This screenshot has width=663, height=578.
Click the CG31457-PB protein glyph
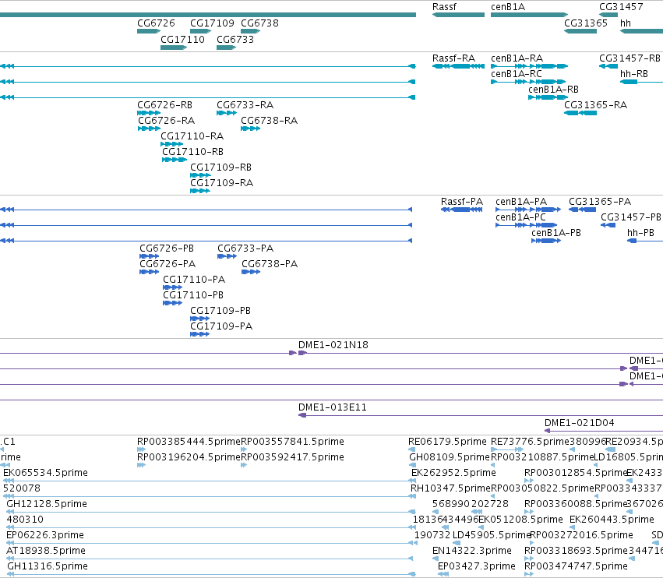[x=608, y=225]
